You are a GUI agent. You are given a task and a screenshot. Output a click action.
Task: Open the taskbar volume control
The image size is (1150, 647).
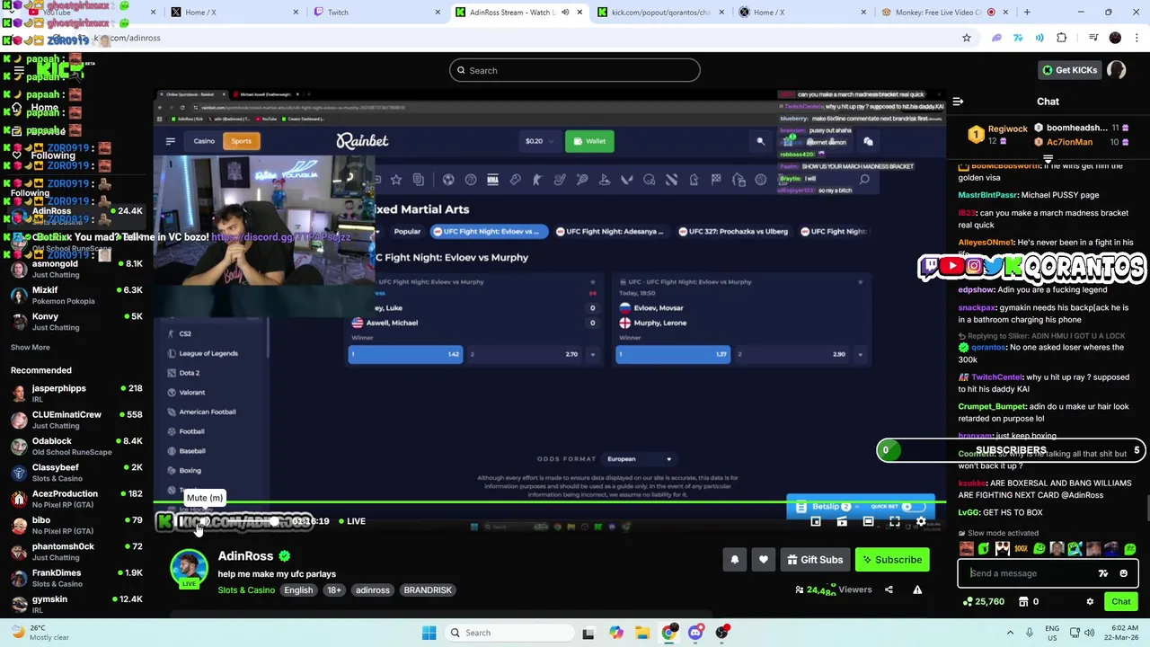pos(1089,633)
